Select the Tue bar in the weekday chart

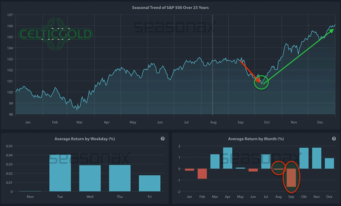(60, 173)
